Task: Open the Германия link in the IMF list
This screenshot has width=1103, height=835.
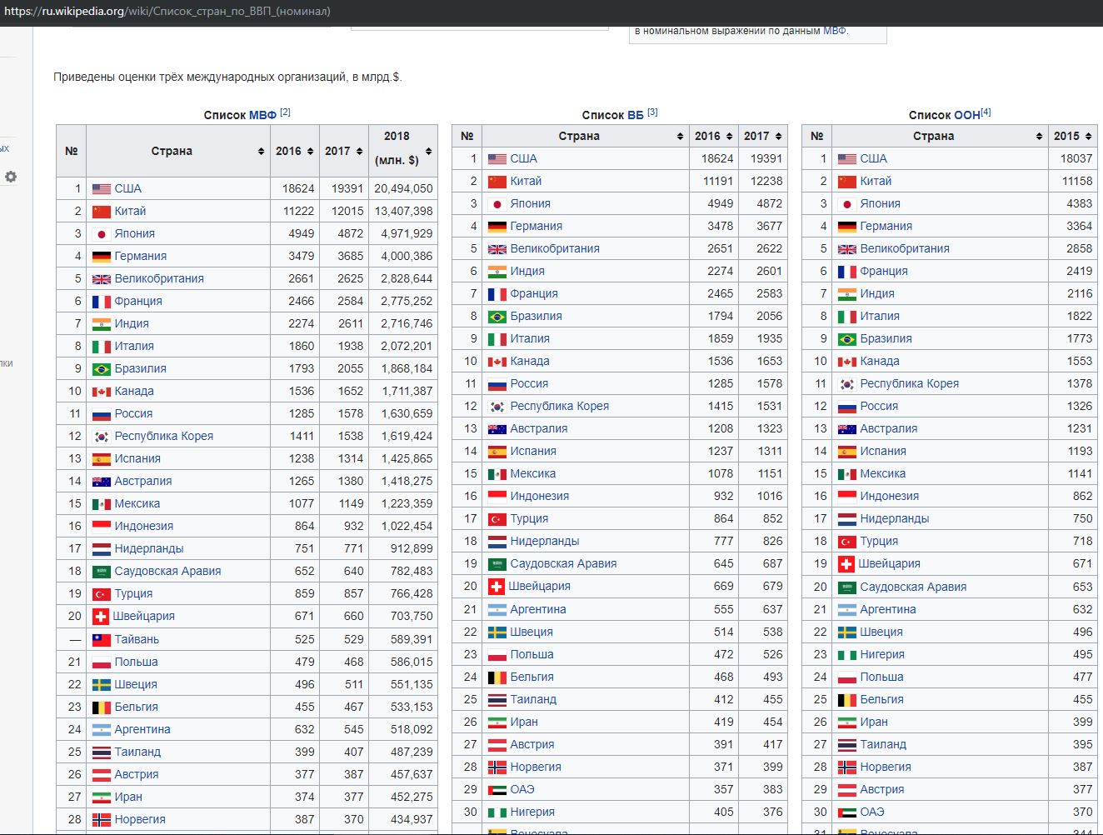Action: (x=141, y=256)
